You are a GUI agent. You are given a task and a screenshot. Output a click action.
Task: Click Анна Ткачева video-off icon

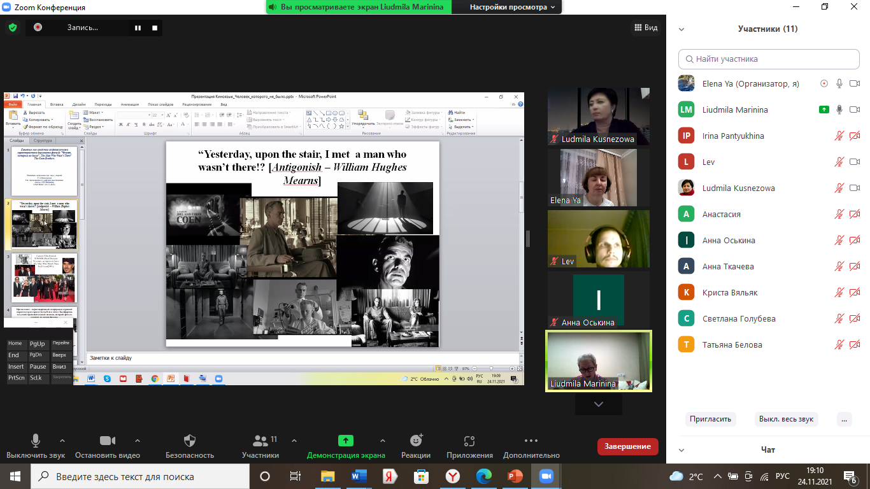point(855,266)
